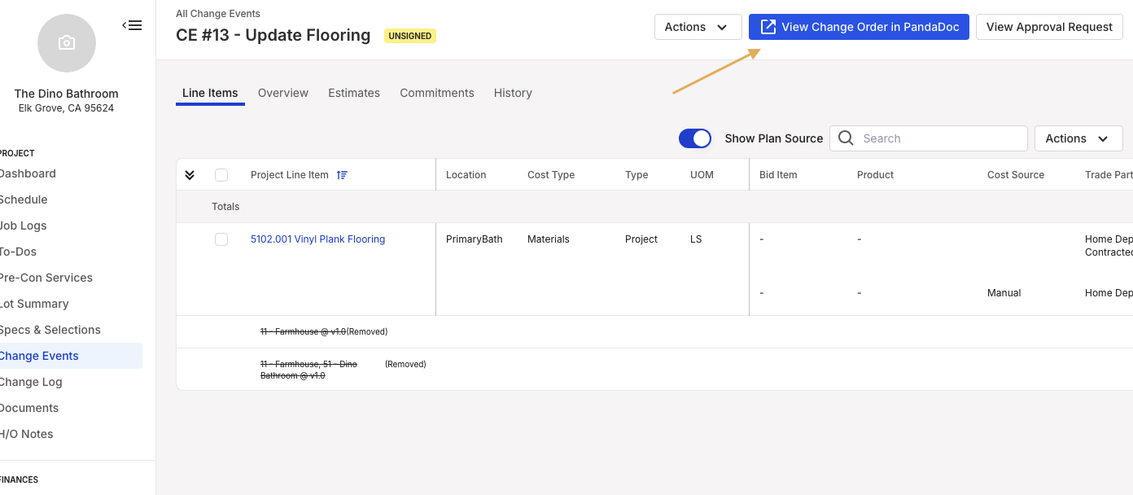This screenshot has height=495, width=1133.
Task: Switch to the Overview tab
Action: click(x=283, y=93)
